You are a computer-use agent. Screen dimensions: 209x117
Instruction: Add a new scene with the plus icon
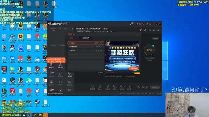tap(72, 29)
